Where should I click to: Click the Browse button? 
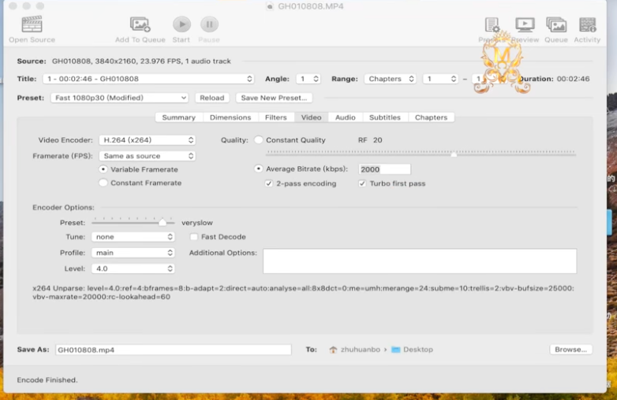click(570, 350)
